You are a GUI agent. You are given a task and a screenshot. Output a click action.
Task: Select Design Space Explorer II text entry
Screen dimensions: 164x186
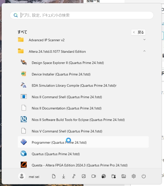coord(68,63)
